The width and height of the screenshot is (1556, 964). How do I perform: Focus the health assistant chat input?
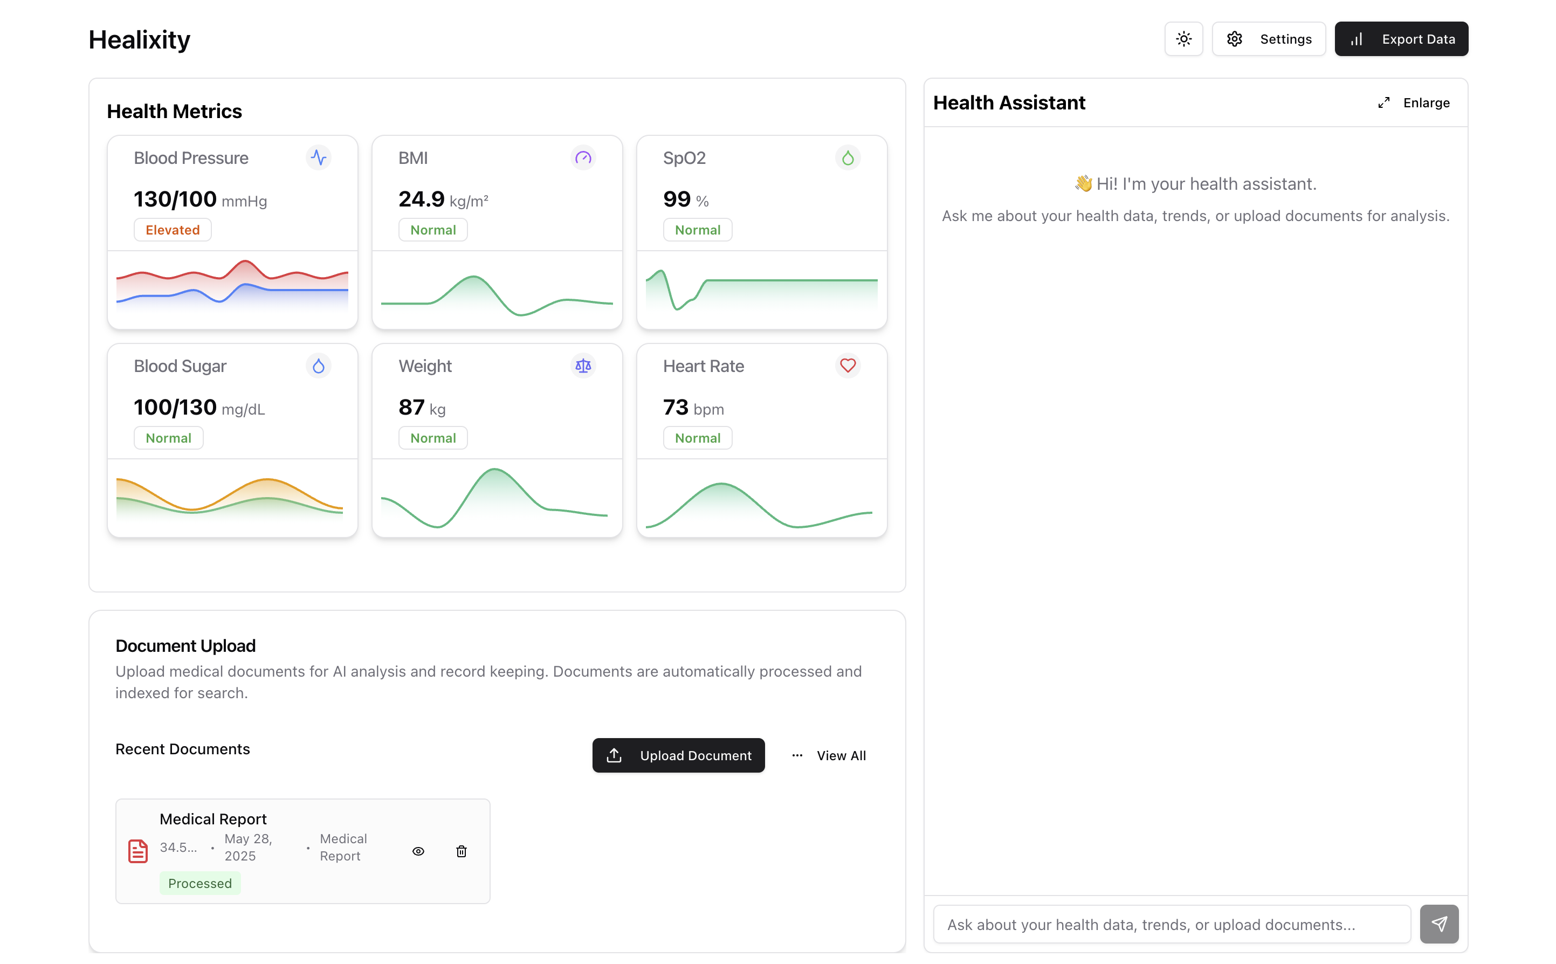click(1171, 924)
